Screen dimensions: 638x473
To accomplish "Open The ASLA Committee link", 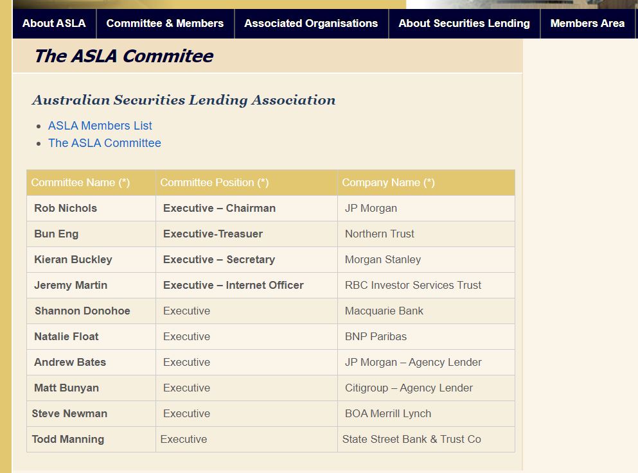I will [x=105, y=143].
